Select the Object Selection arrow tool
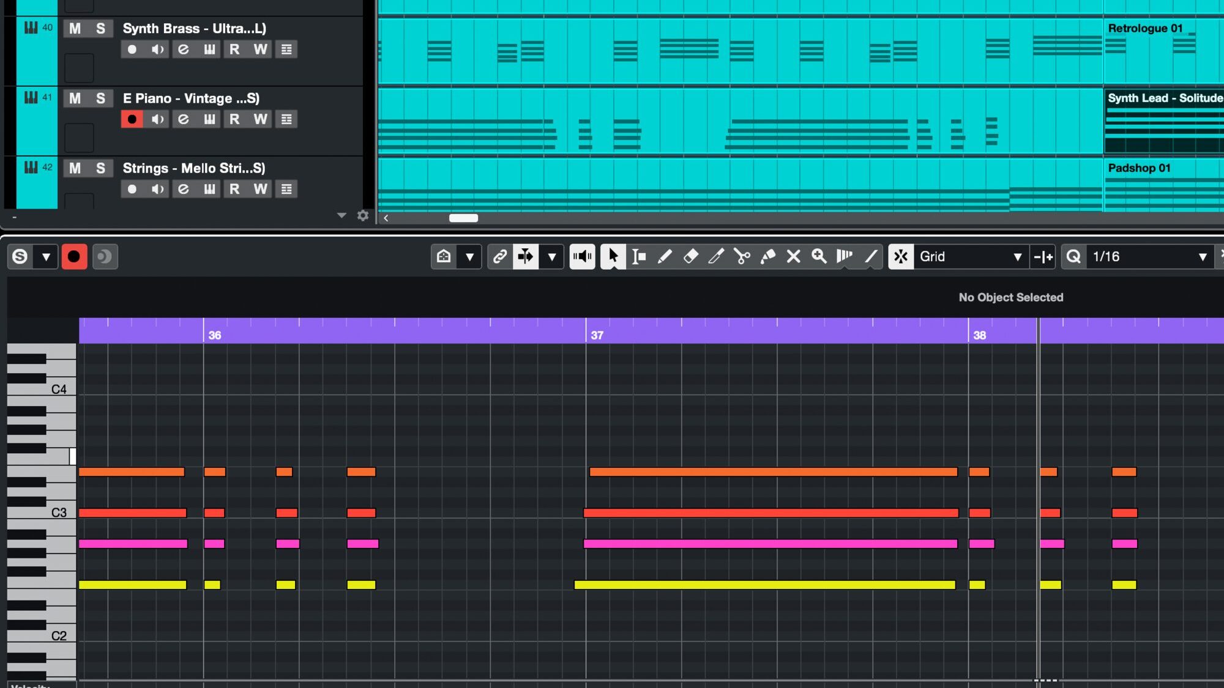The image size is (1224, 688). [613, 257]
